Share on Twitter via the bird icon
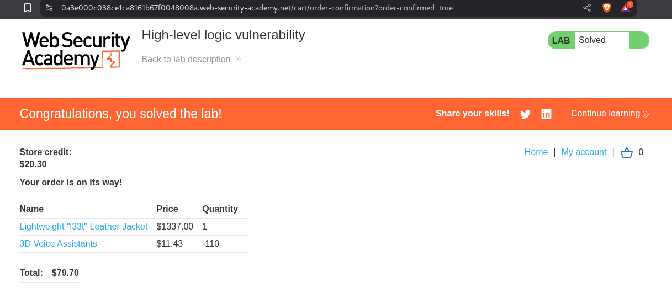 pyautogui.click(x=525, y=114)
